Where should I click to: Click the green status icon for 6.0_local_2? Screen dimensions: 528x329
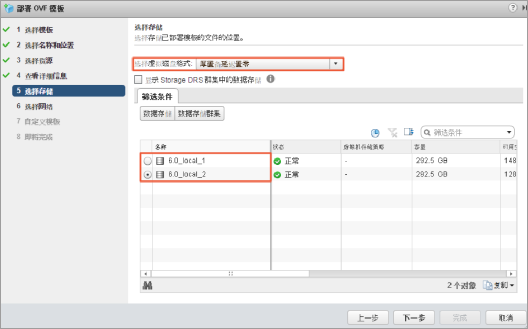[x=278, y=175]
